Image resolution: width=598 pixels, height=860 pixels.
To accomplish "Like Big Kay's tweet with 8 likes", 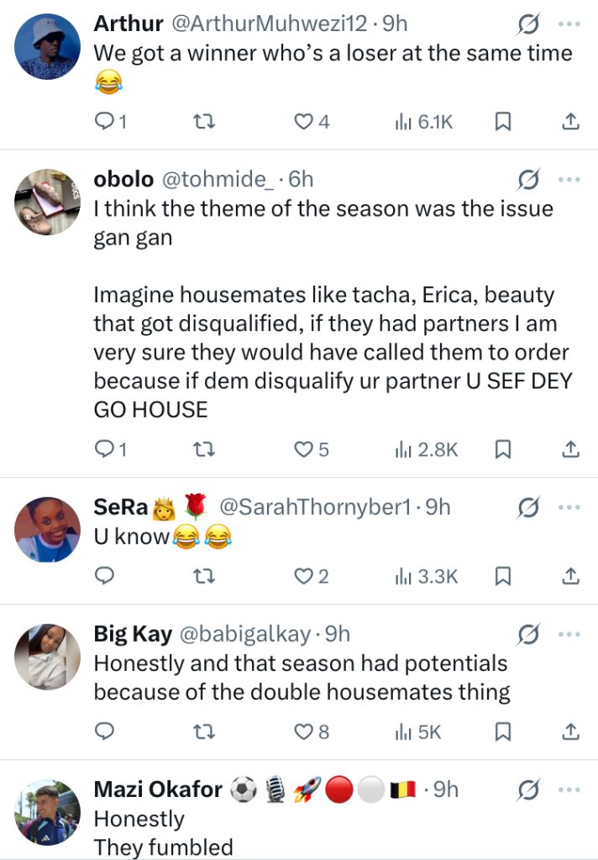I will 303,732.
